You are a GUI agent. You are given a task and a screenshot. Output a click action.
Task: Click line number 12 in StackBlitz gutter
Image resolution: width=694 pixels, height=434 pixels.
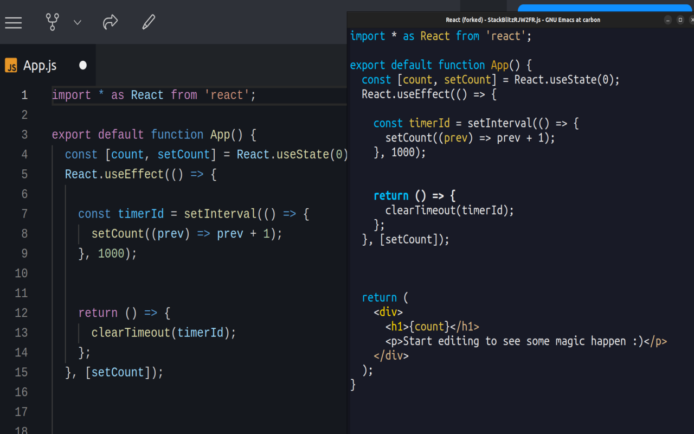[21, 313]
